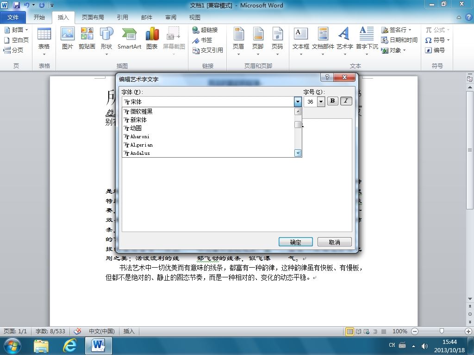Cancel the dialog with 取消
The image size is (474, 355).
pos(334,242)
